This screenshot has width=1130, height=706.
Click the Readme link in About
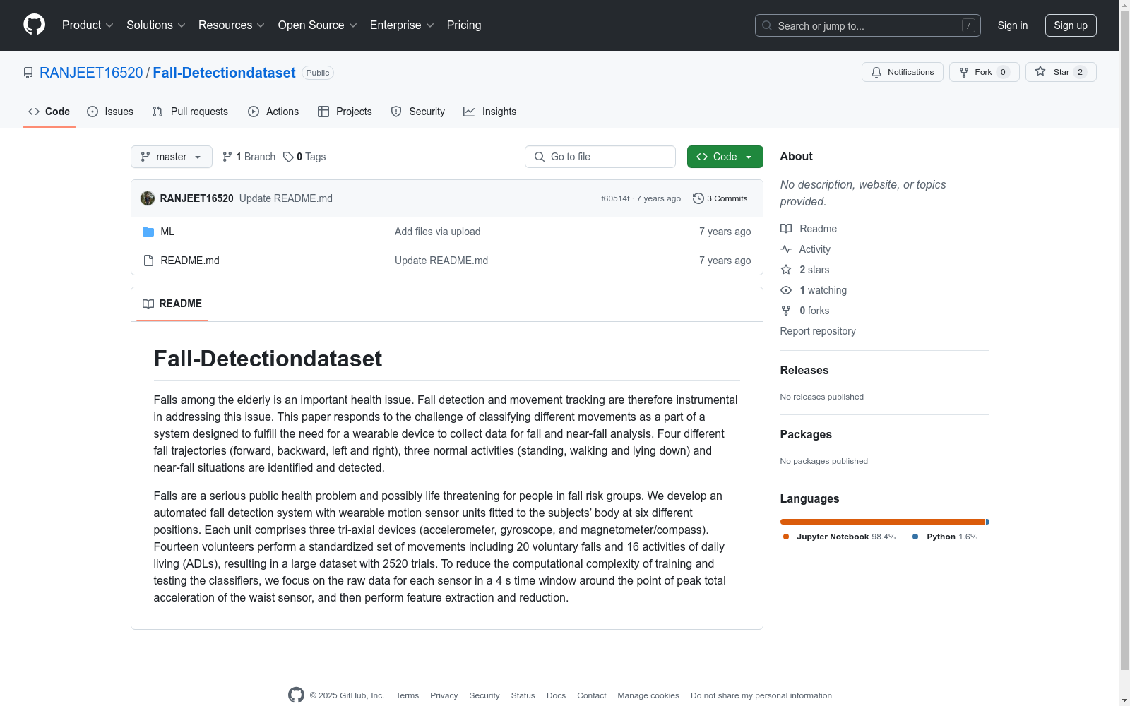click(809, 229)
